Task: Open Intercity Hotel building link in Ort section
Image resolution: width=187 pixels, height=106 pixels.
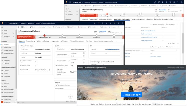Action: coord(113,49)
